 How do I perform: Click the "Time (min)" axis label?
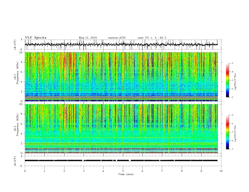(126, 174)
